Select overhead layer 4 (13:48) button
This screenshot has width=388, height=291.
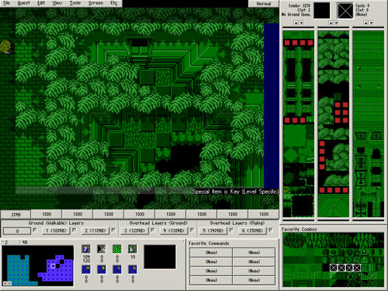pos(174,231)
